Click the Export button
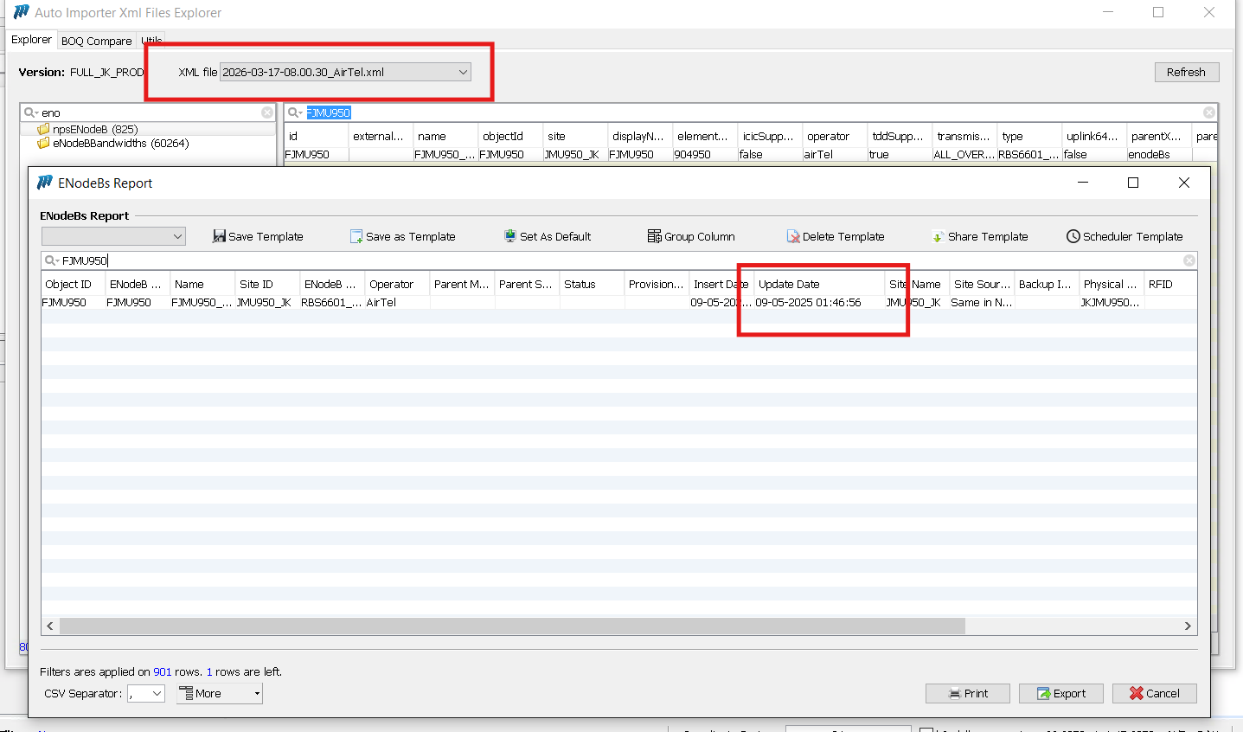The height and width of the screenshot is (732, 1243). tap(1060, 693)
